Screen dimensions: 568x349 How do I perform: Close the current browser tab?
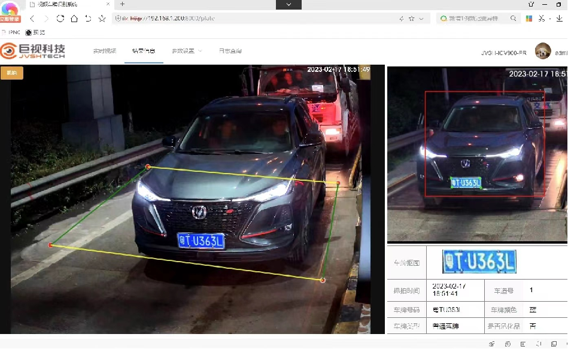pos(108,4)
